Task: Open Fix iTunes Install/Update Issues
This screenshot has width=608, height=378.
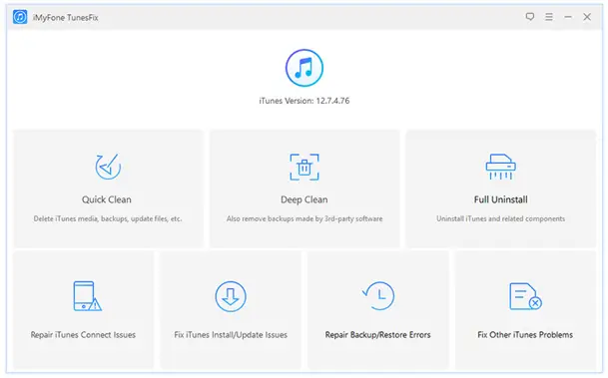Action: [231, 335]
